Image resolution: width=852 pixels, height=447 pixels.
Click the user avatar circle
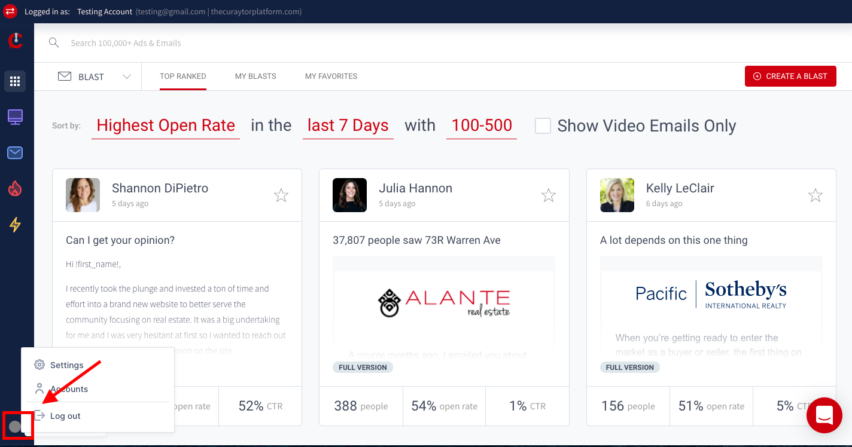pyautogui.click(x=15, y=427)
